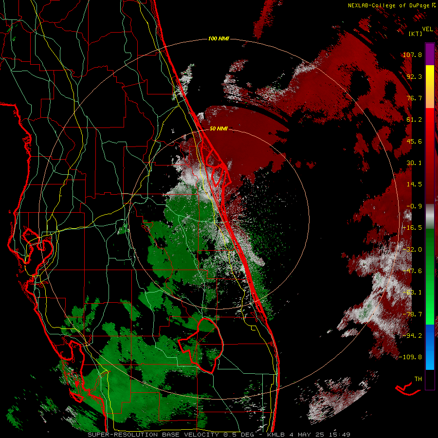Click the "100 NMI" range ring label
438x438 pixels.
[x=219, y=38]
